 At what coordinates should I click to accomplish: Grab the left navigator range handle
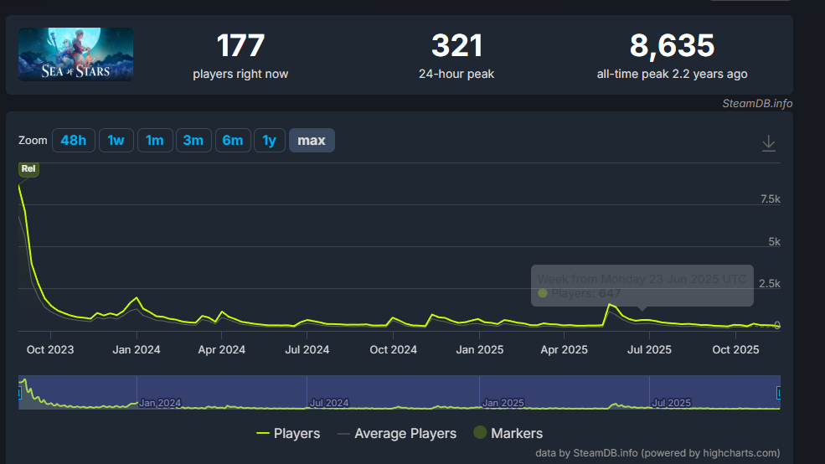[x=20, y=392]
